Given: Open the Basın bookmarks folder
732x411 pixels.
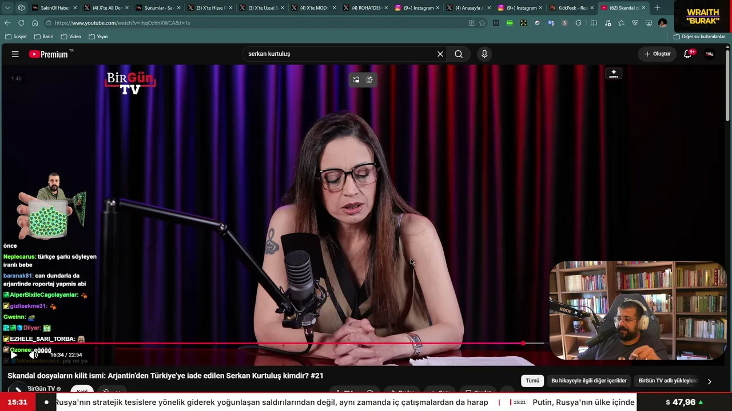Looking at the screenshot, I should pos(43,37).
